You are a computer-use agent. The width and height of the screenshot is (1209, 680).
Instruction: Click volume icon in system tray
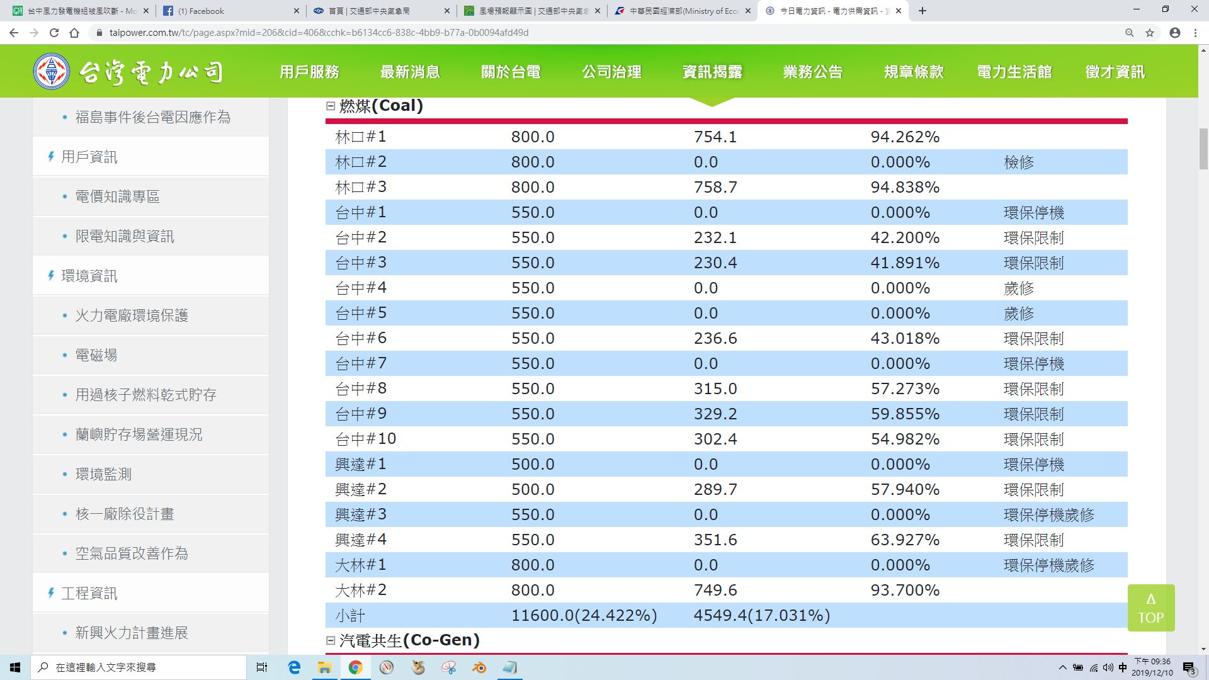[1108, 667]
